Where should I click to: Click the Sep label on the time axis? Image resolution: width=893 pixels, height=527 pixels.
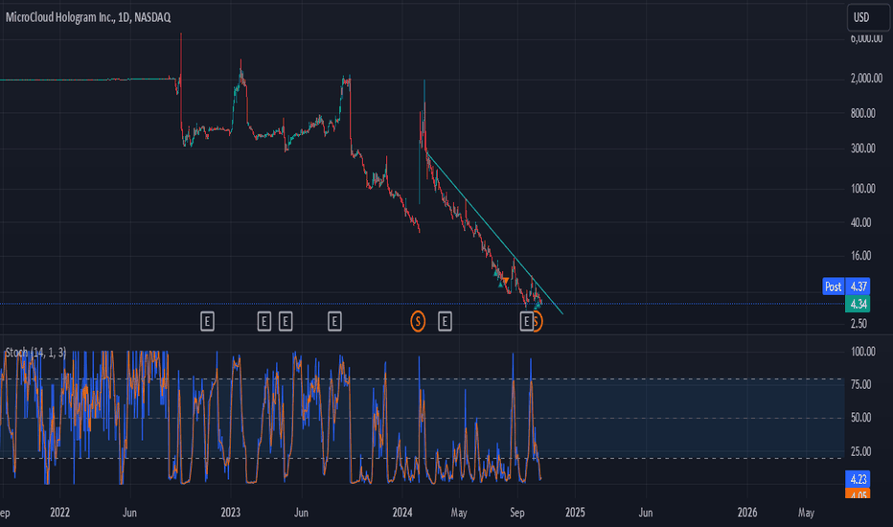(517, 513)
